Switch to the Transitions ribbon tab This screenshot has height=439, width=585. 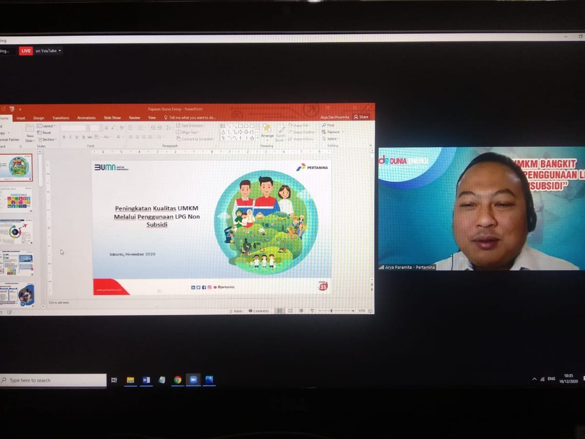[61, 118]
